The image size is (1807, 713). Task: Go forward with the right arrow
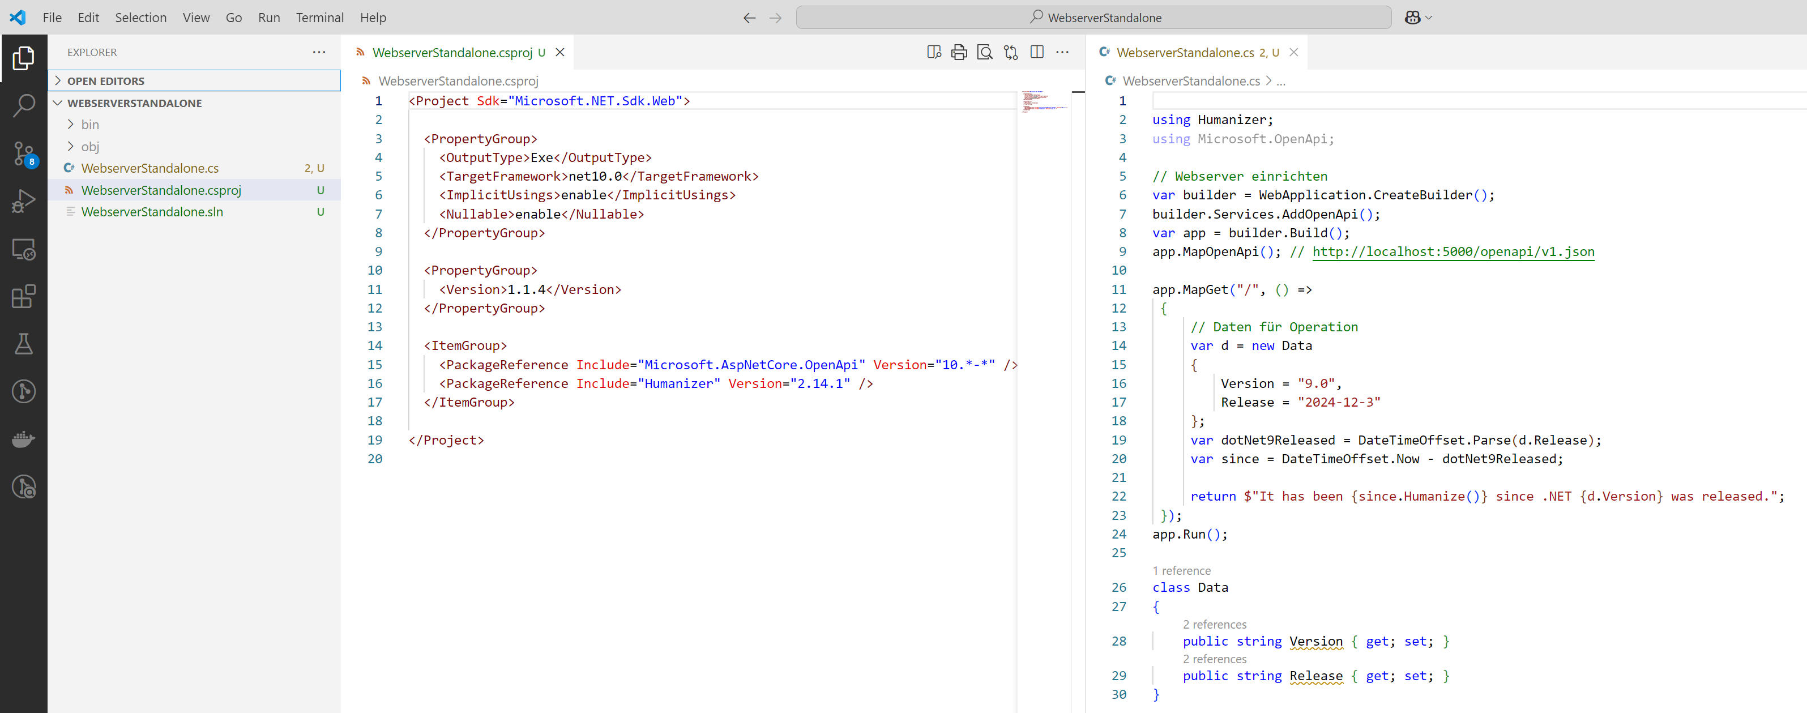775,18
